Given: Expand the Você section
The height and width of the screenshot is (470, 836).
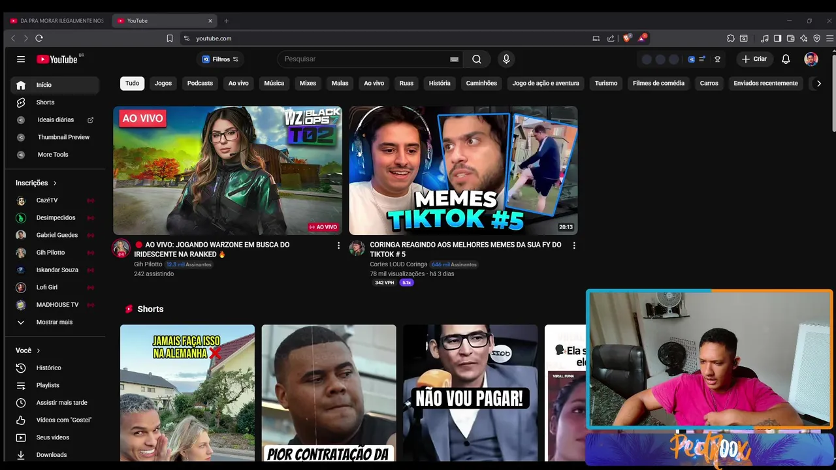Looking at the screenshot, I should [x=28, y=351].
